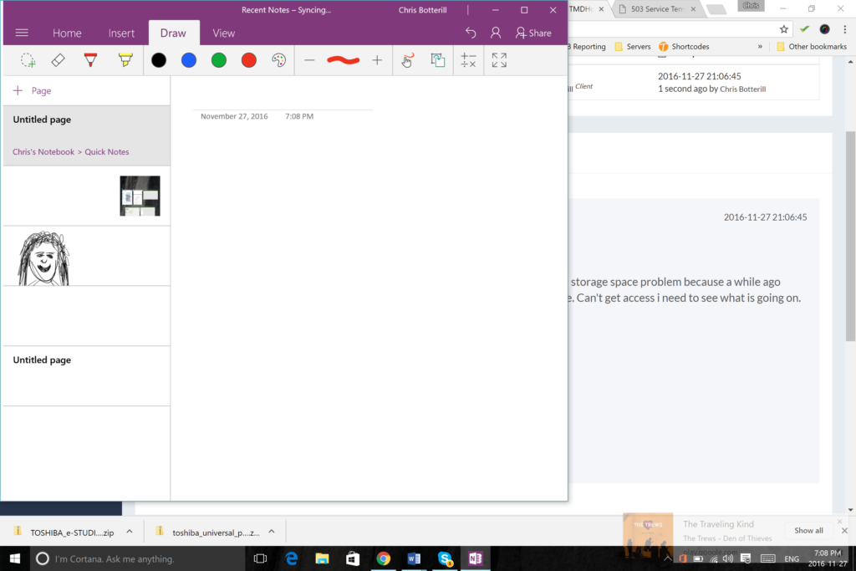Add a new Page
Image resolution: width=856 pixels, height=571 pixels.
[x=33, y=90]
